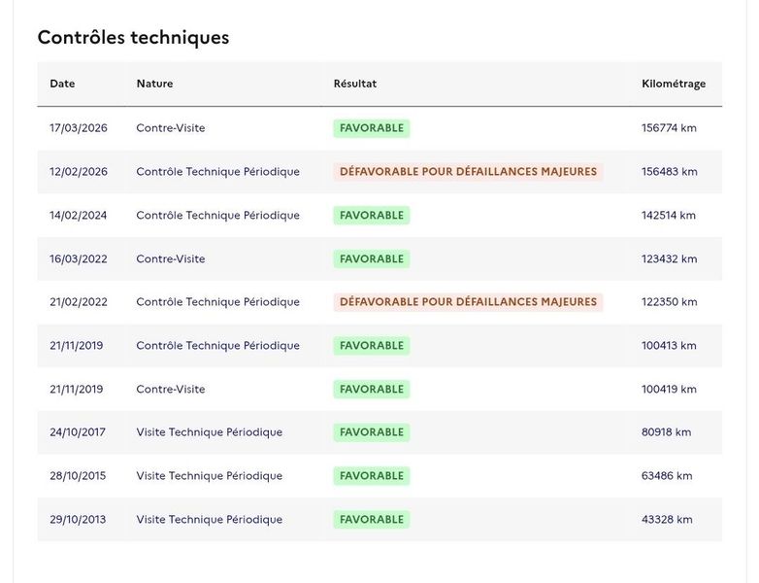759x583 pixels.
Task: Select the 29/10/2013 date cell
Action: coord(78,520)
